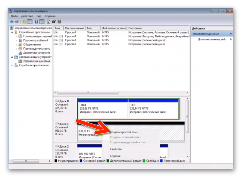Click the Общие папки folder icon

tap(20, 44)
